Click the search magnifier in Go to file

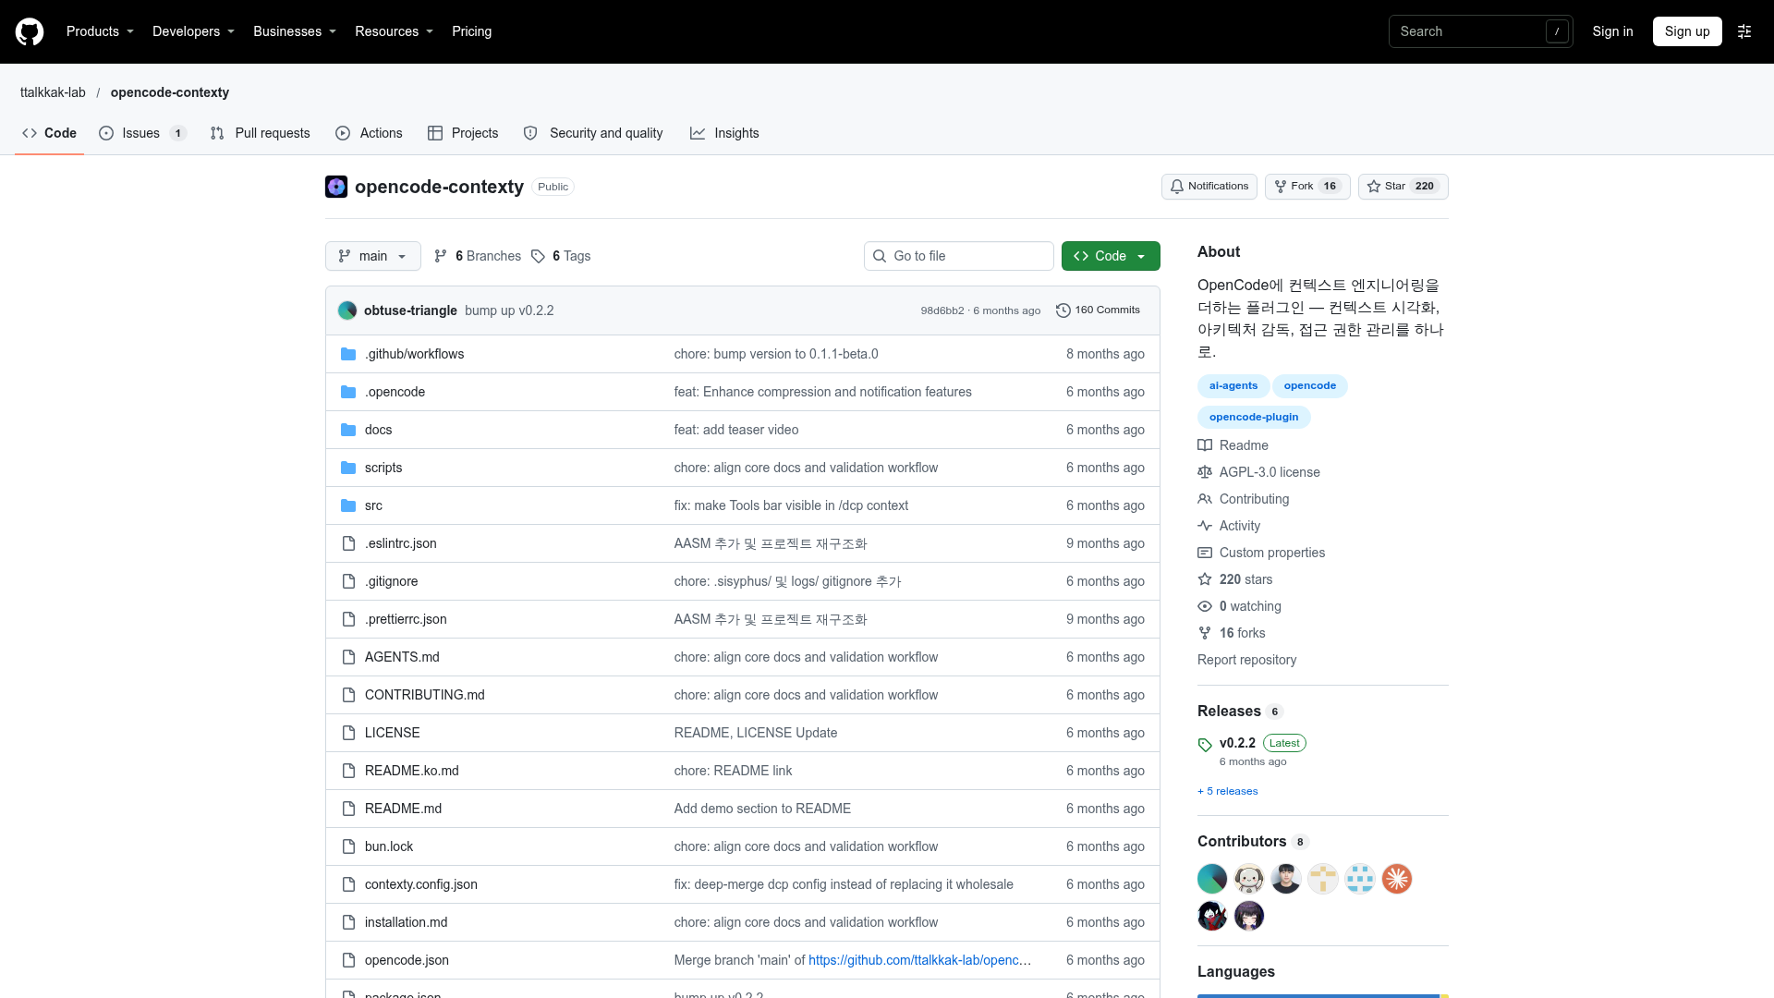(880, 256)
